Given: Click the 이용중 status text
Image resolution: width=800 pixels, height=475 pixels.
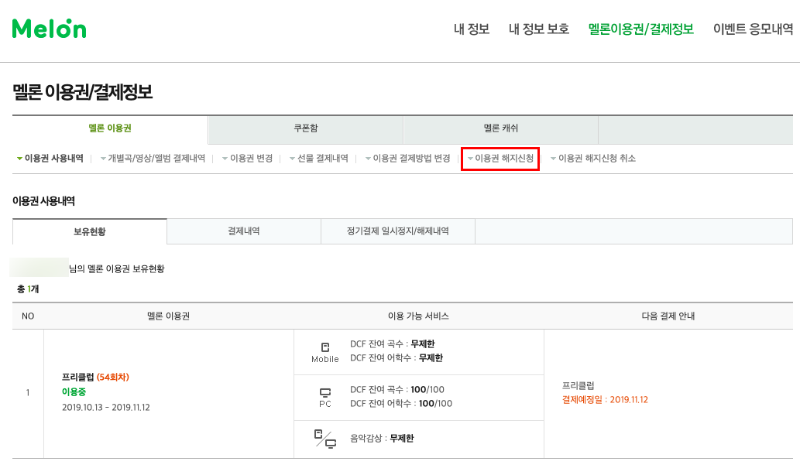Looking at the screenshot, I should coord(74,392).
